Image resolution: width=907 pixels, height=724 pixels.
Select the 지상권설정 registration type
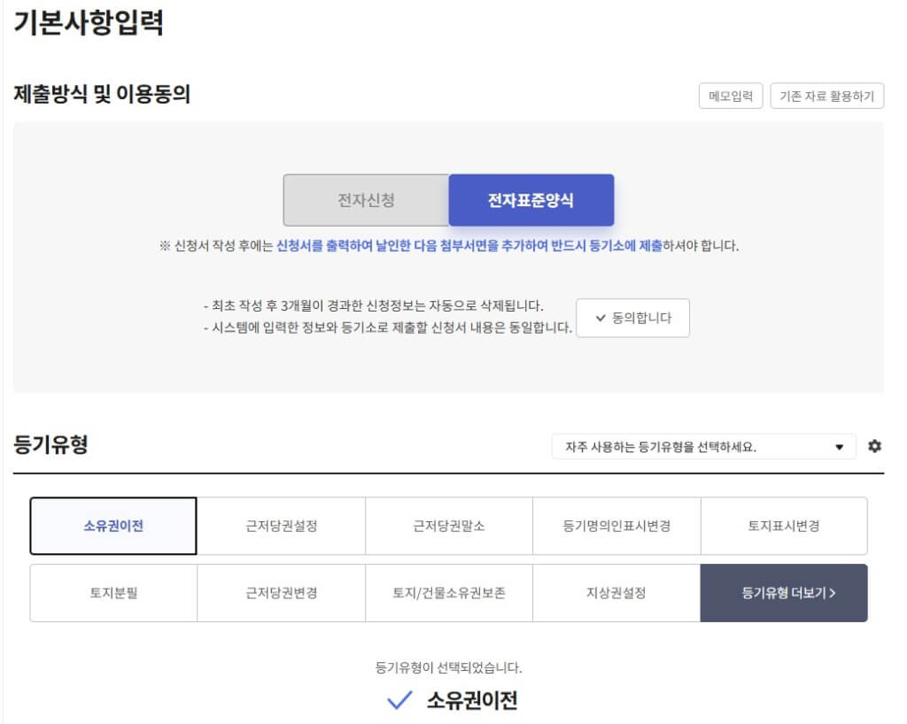(x=616, y=593)
